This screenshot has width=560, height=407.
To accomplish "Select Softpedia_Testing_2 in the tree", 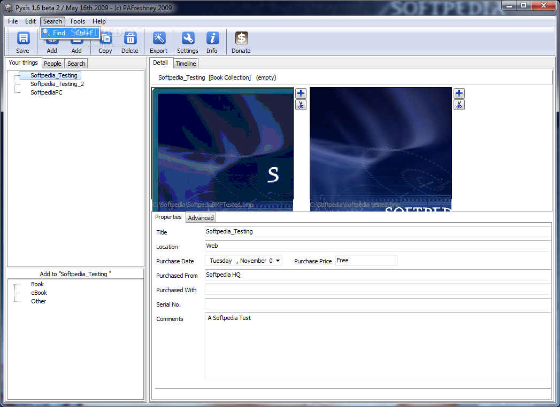I will (x=57, y=84).
